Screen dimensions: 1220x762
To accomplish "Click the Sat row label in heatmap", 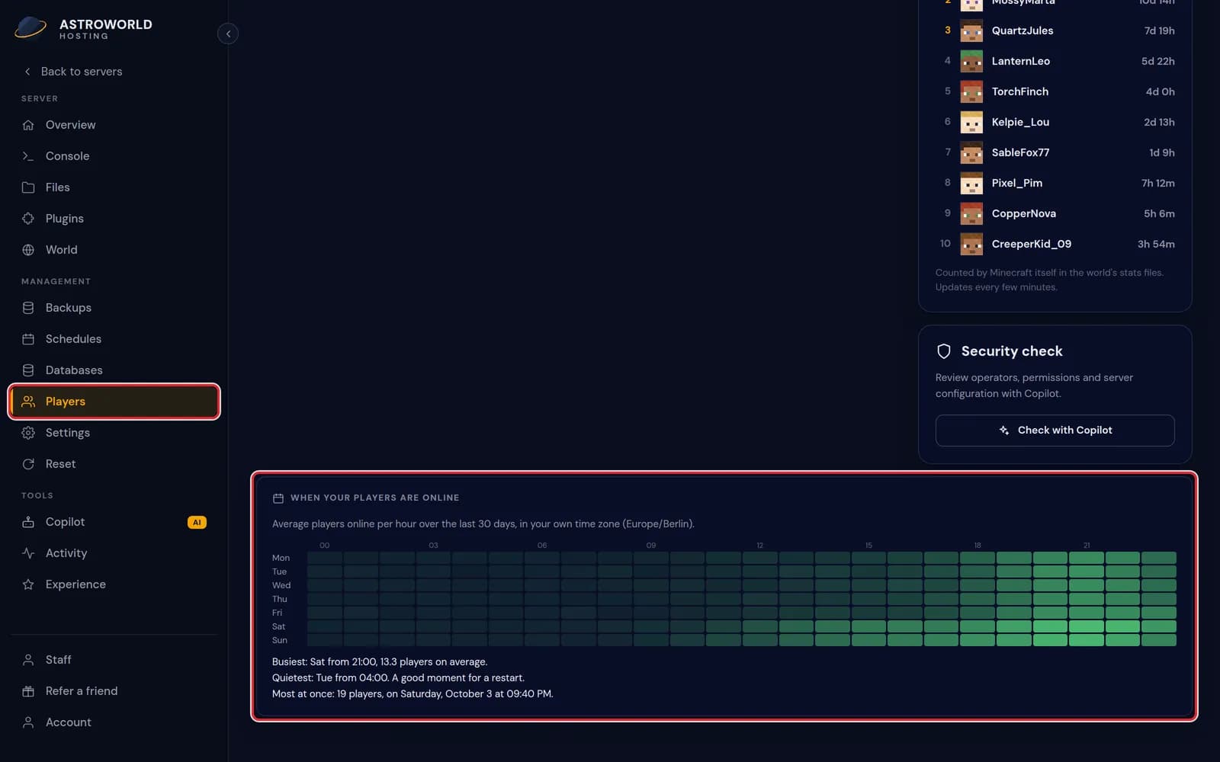I will coord(278,626).
